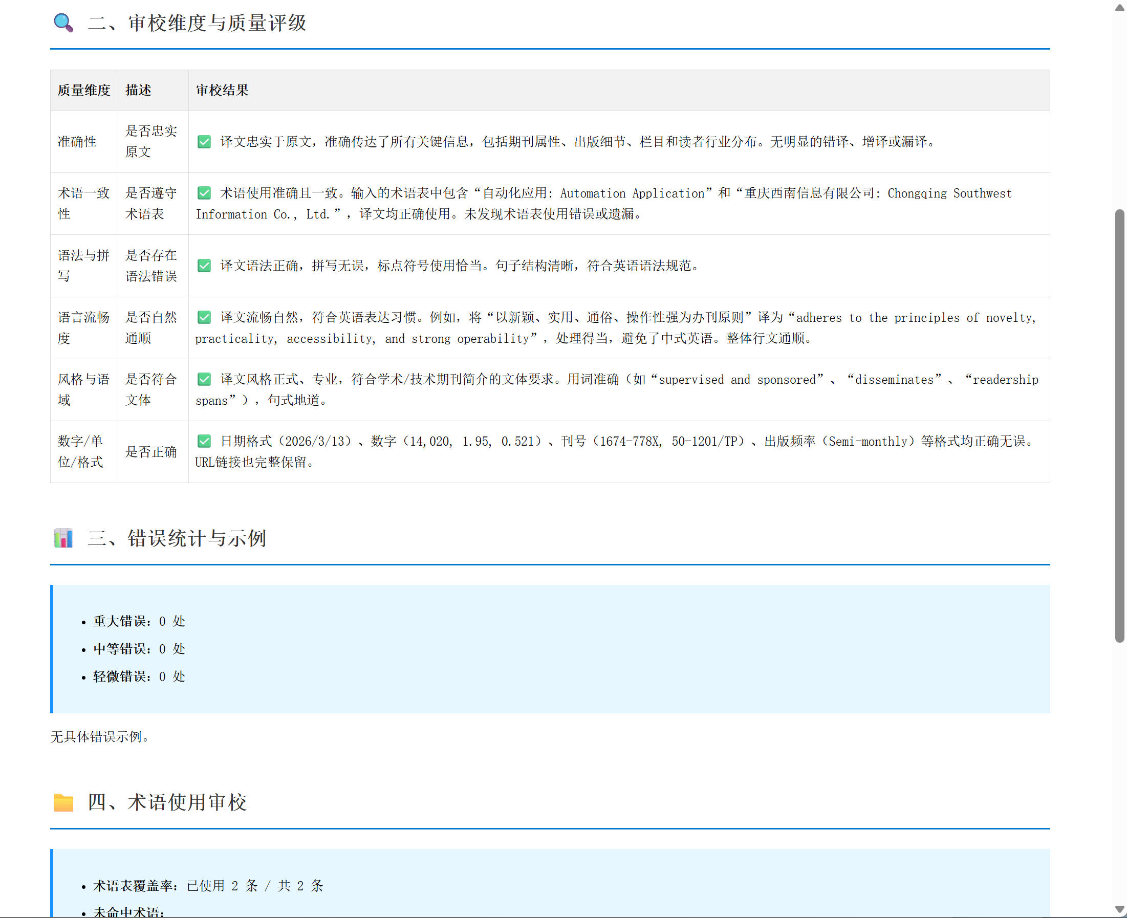Click the green check mark in the 风格与语域 row
Screen dimensions: 1127x918
click(204, 379)
